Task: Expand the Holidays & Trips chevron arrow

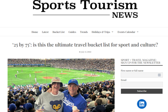Action: (112, 32)
